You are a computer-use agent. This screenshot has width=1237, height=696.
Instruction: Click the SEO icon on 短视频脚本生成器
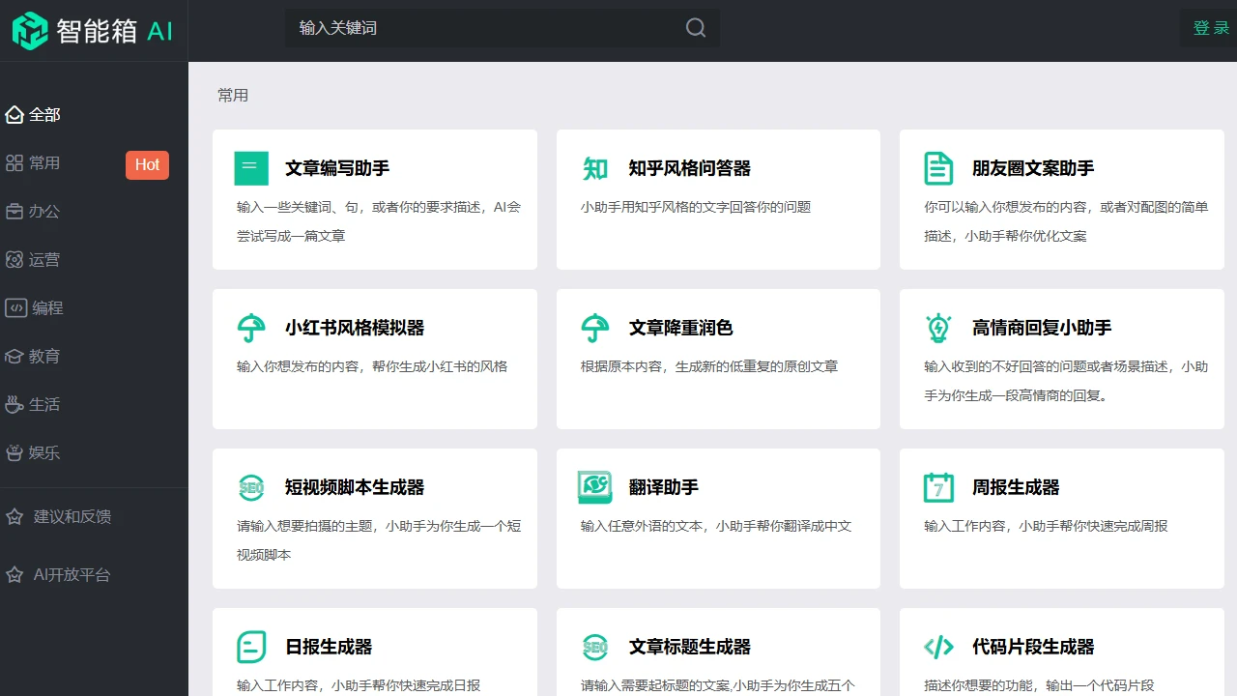[x=250, y=487]
